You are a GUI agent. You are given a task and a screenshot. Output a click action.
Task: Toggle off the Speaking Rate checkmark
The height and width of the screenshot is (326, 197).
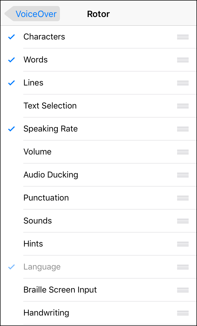coord(12,129)
